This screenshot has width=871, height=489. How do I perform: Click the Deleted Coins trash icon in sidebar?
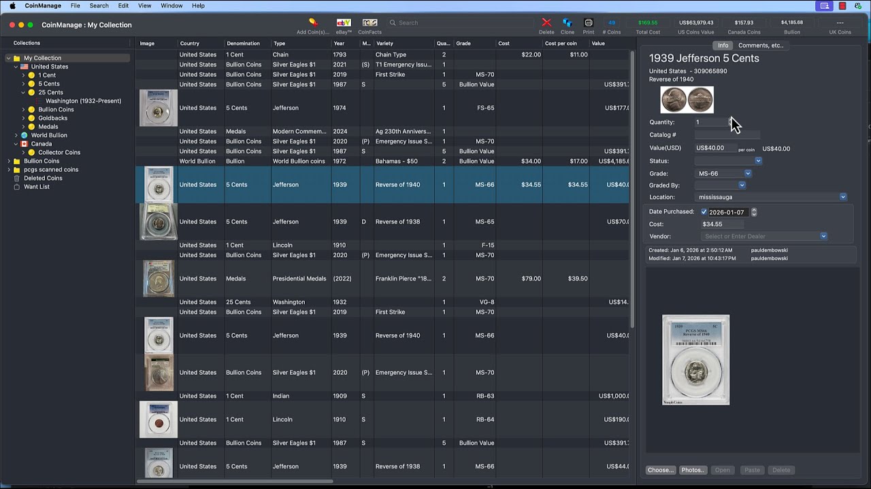click(x=17, y=178)
